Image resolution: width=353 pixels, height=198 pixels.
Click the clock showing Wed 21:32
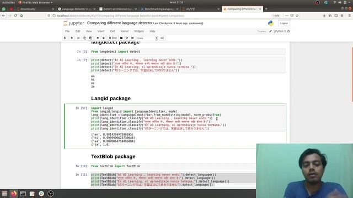pyautogui.click(x=176, y=2)
